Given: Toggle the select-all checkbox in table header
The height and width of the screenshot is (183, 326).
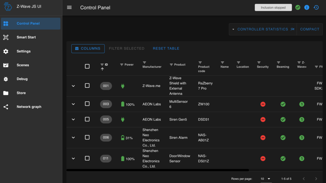Looking at the screenshot, I should [87, 66].
